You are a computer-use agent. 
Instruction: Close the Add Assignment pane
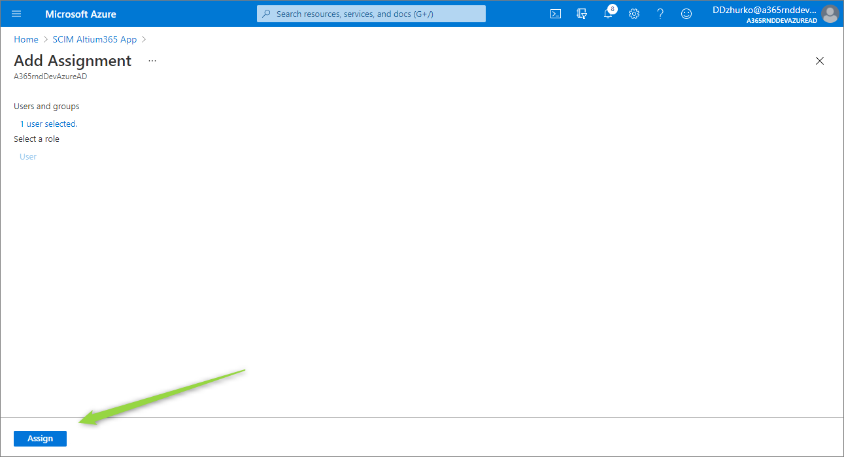click(819, 61)
